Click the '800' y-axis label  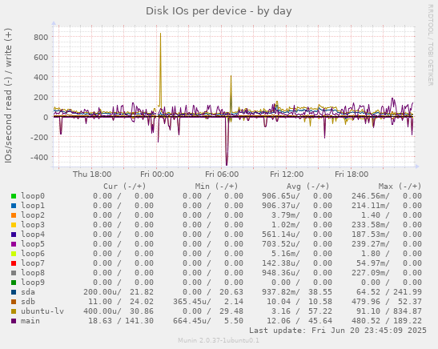click(41, 37)
